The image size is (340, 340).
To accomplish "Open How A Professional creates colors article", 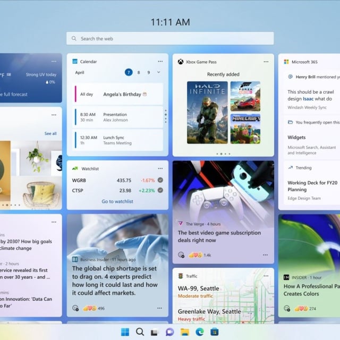I will coord(312,290).
